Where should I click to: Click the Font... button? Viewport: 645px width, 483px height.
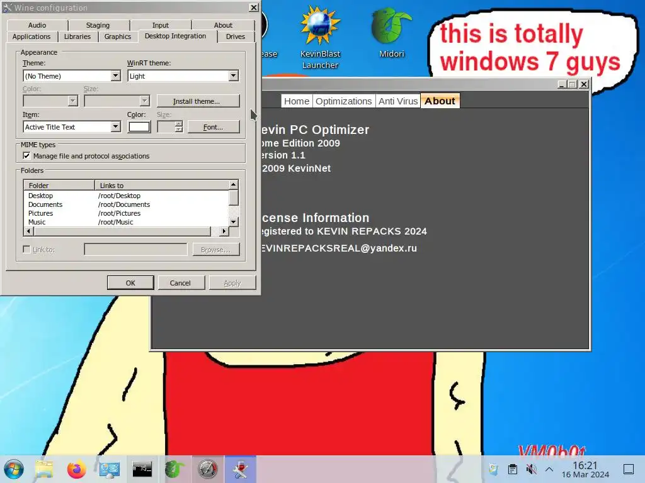(x=214, y=127)
